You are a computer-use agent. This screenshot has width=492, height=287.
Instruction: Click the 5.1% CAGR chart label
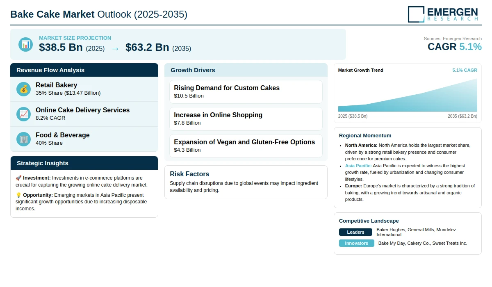[x=465, y=70]
